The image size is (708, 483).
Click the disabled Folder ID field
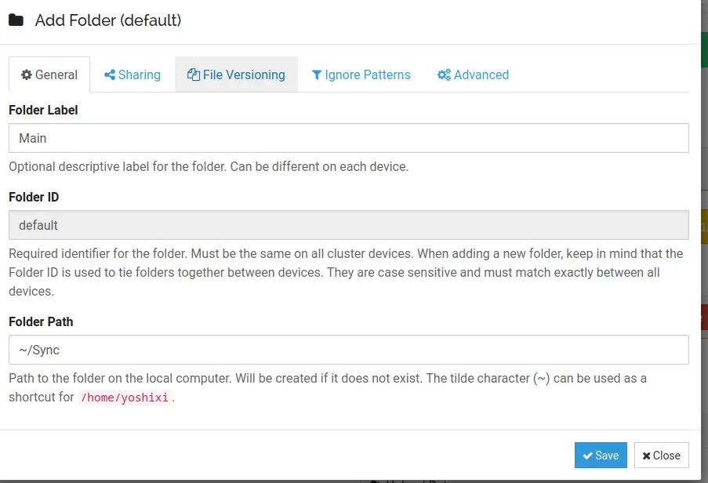(348, 225)
